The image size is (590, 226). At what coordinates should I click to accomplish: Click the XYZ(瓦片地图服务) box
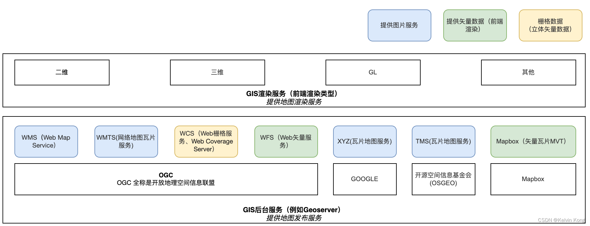point(365,142)
